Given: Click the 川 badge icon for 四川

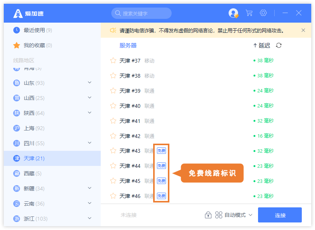Looking at the screenshot, I should point(17,143).
